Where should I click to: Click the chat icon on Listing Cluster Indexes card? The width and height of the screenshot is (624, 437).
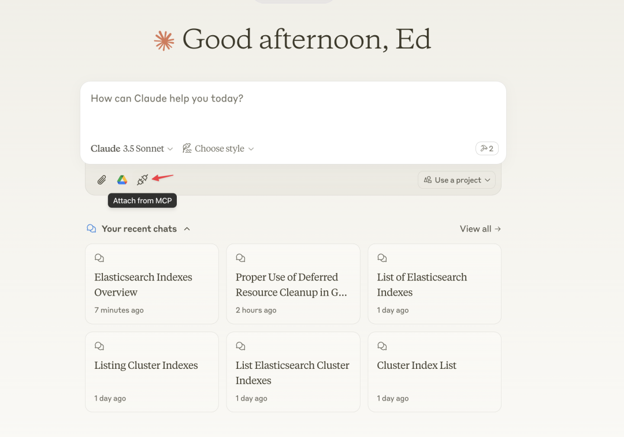tap(99, 346)
